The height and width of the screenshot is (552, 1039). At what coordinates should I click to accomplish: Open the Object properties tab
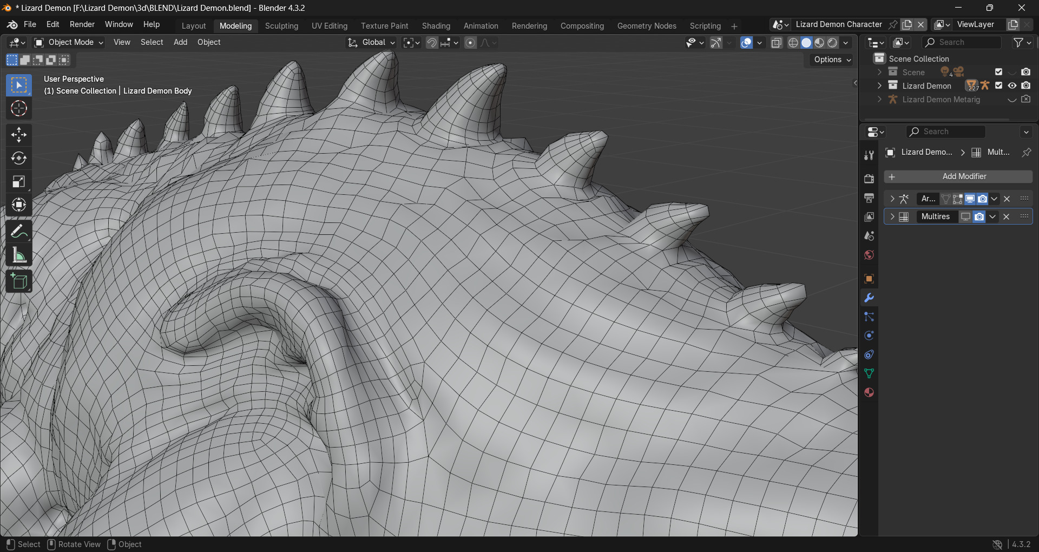pyautogui.click(x=869, y=279)
